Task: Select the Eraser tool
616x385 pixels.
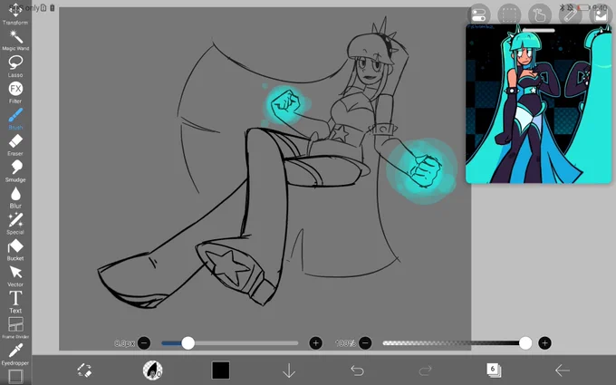Action: (15, 145)
